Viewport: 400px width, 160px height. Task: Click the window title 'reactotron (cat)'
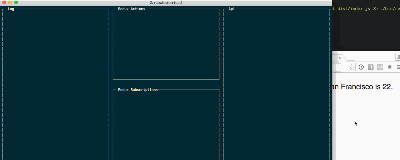(x=168, y=3)
